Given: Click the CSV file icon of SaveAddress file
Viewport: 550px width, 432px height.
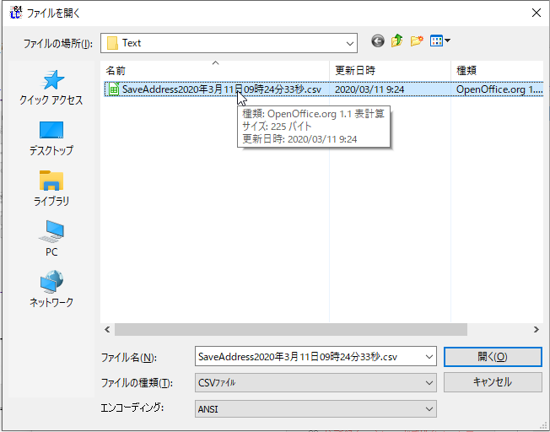Looking at the screenshot, I should pos(113,89).
